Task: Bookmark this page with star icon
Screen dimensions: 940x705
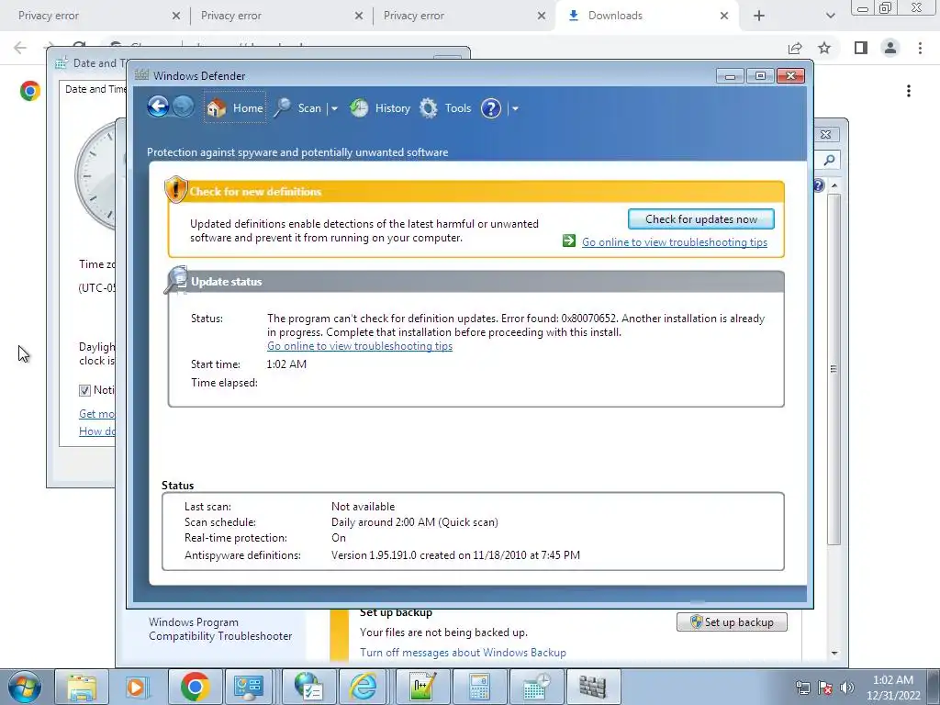Action: coord(824,48)
